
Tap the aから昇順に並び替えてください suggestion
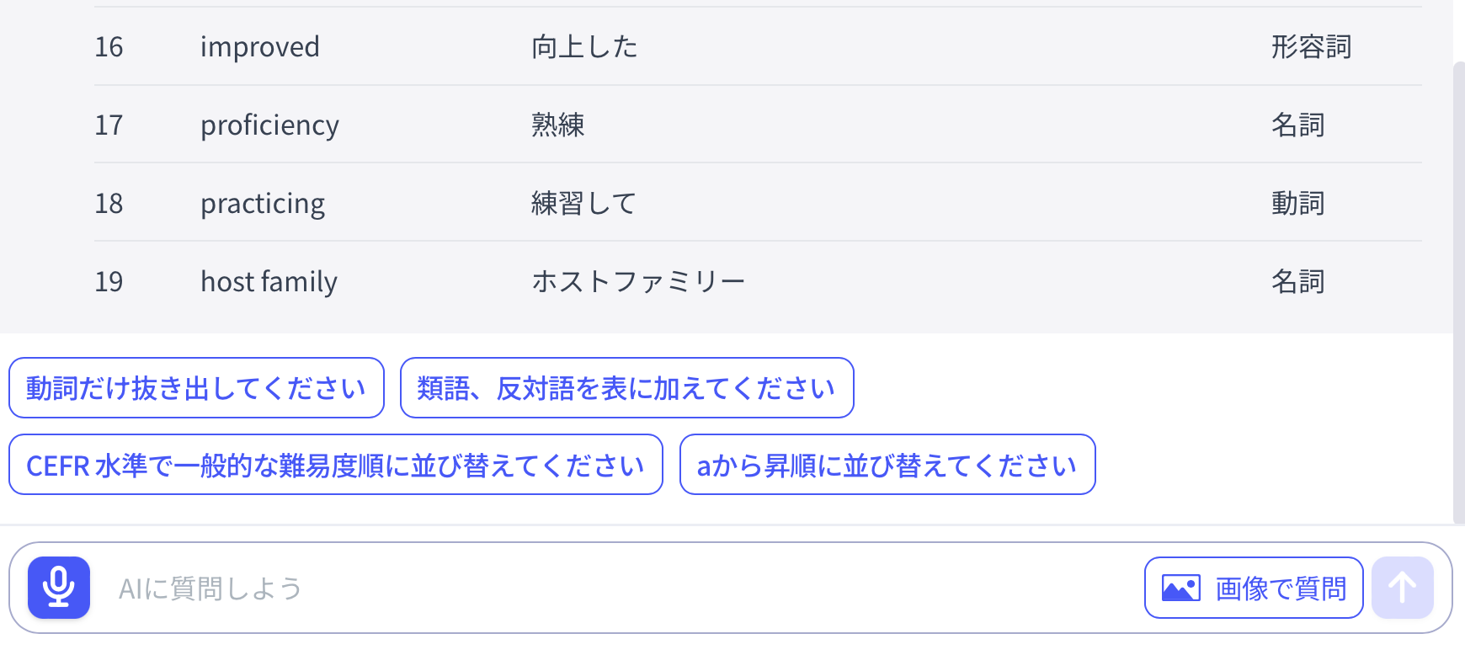(887, 465)
